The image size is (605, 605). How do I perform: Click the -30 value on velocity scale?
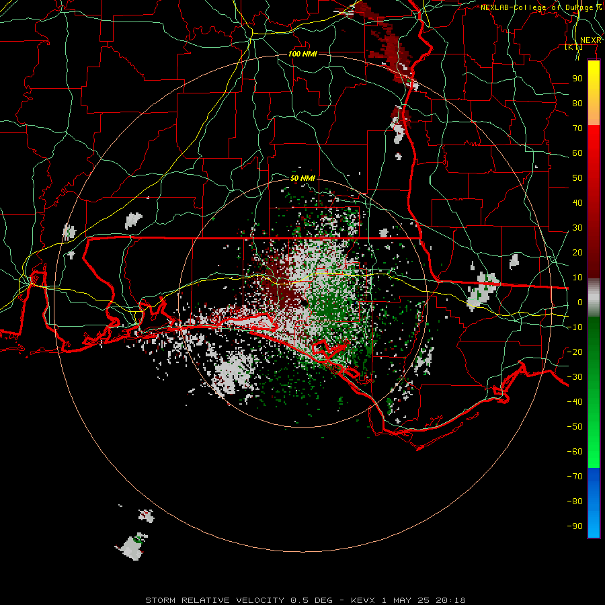coord(575,377)
